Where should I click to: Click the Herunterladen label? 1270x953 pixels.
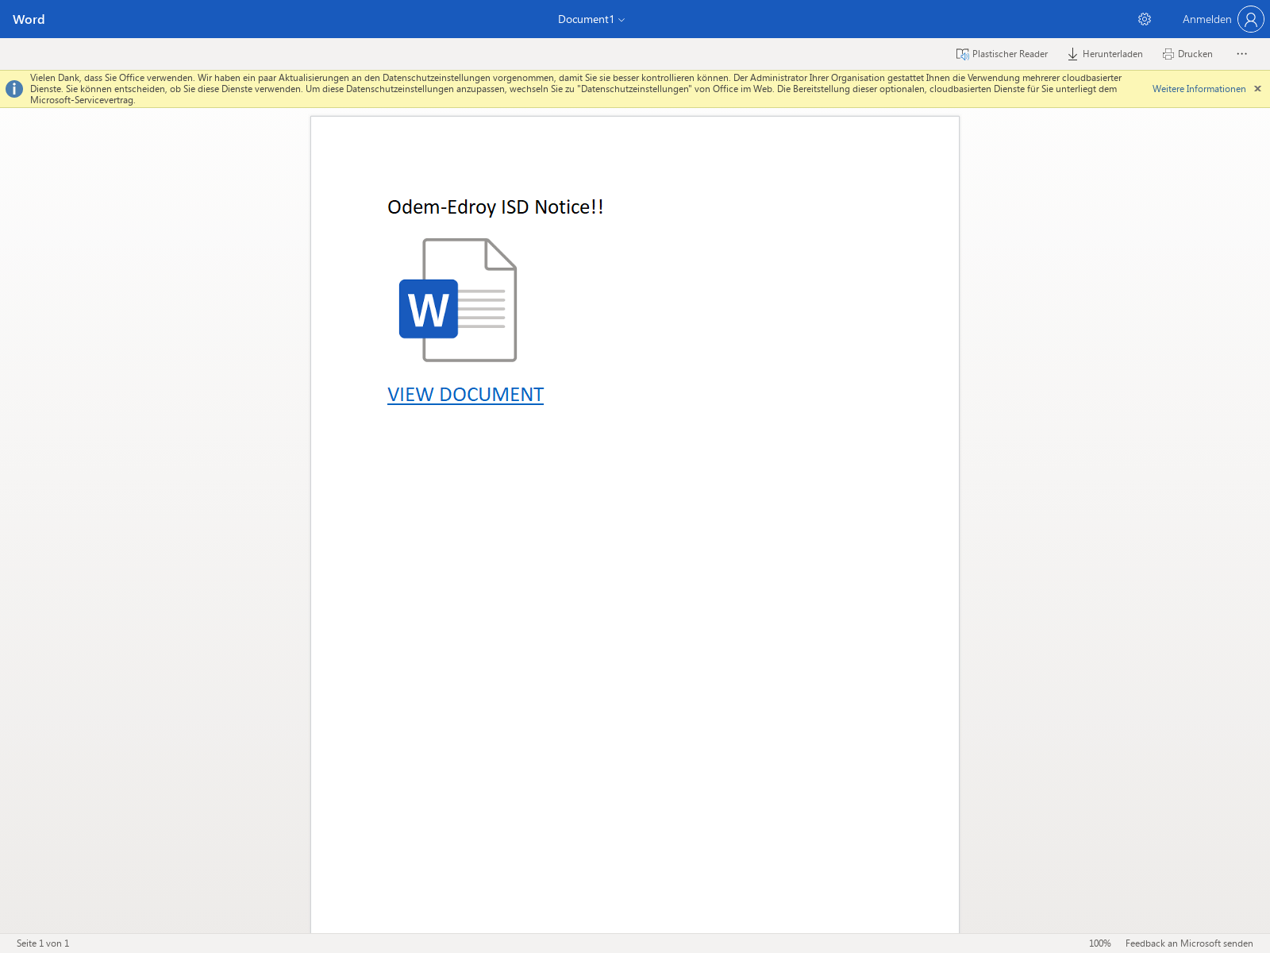1112,54
